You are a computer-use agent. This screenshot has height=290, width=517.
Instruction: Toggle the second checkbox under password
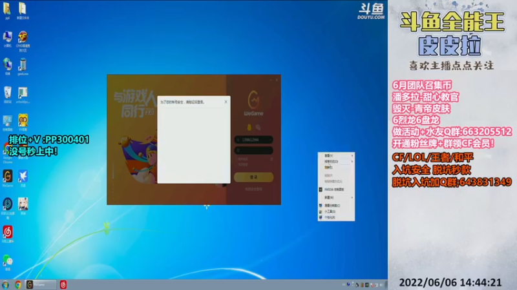click(237, 164)
